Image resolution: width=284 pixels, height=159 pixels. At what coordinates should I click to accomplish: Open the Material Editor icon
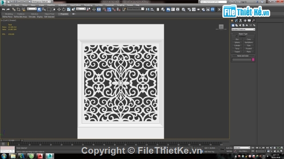(183, 9)
